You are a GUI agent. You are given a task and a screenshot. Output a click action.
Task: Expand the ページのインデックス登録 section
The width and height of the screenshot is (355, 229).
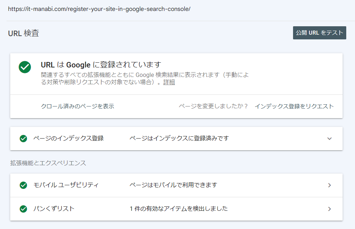pyautogui.click(x=329, y=139)
